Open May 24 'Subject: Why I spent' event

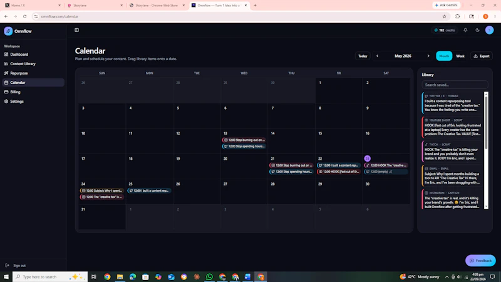[x=102, y=191]
